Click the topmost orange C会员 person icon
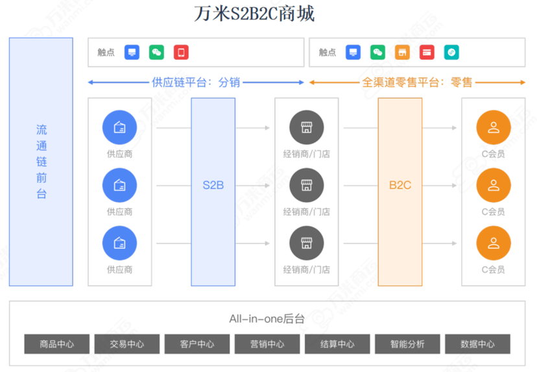The height and width of the screenshot is (372, 537). point(494,127)
